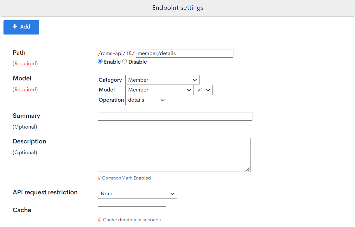The width and height of the screenshot is (355, 227).
Task: Click the lightbulb icon beside CommonMark
Action: [99, 178]
